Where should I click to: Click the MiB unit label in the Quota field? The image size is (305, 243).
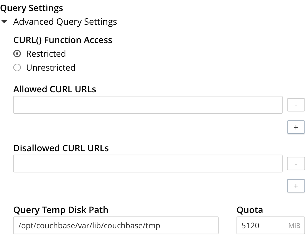point(295,226)
